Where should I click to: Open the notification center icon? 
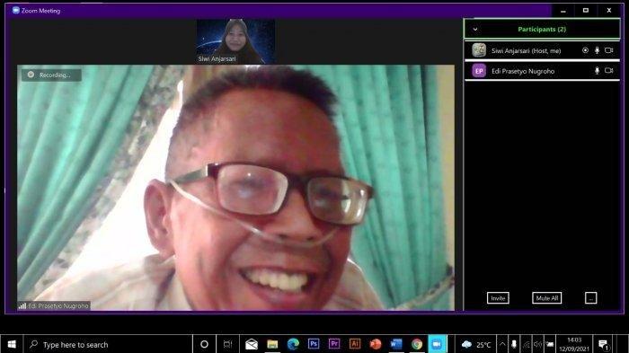603,345
